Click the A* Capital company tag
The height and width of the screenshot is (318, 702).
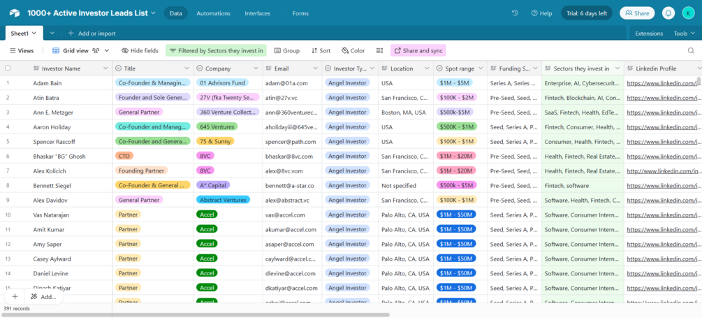tap(213, 185)
